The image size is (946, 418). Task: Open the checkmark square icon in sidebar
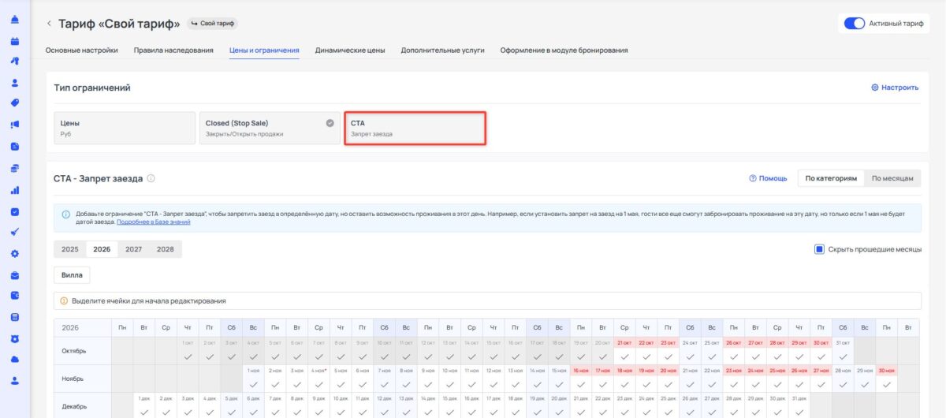tap(15, 211)
